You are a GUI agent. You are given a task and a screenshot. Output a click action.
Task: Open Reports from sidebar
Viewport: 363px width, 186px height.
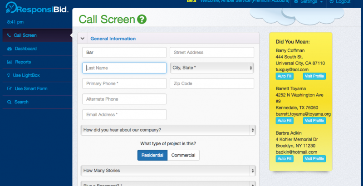coord(37,62)
